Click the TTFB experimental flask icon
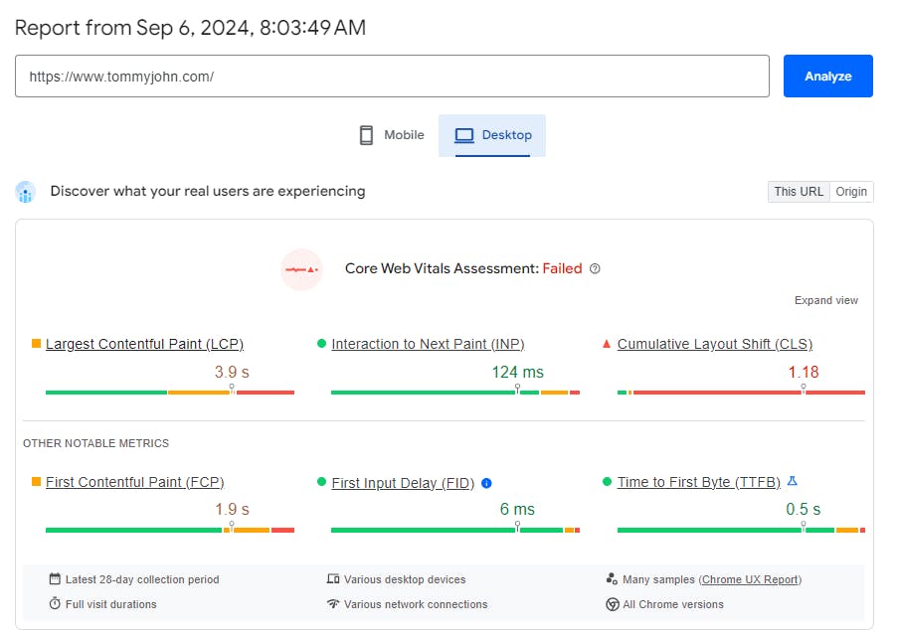The image size is (897, 637). (x=793, y=481)
